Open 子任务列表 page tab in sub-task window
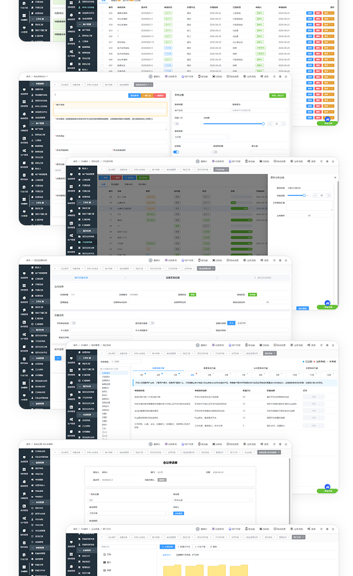The image size is (353, 576). point(221,168)
